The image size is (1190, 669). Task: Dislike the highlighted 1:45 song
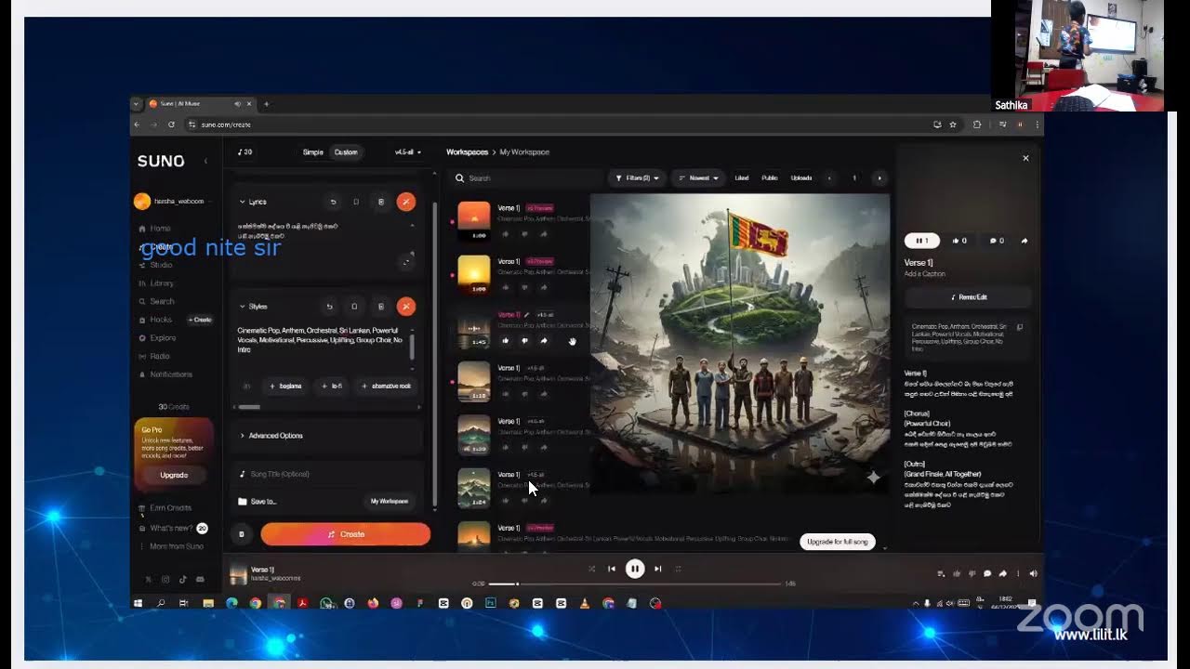click(524, 341)
